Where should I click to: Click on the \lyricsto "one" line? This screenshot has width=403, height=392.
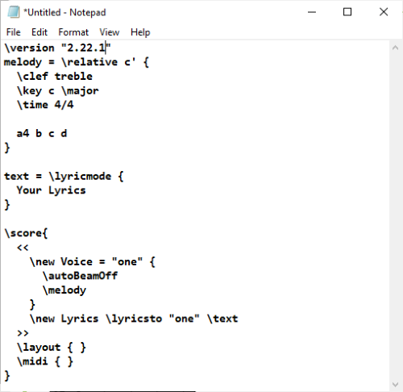point(134,319)
